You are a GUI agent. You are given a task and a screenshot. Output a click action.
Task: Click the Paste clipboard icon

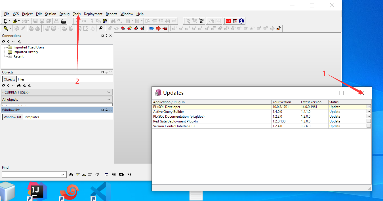pos(105,21)
